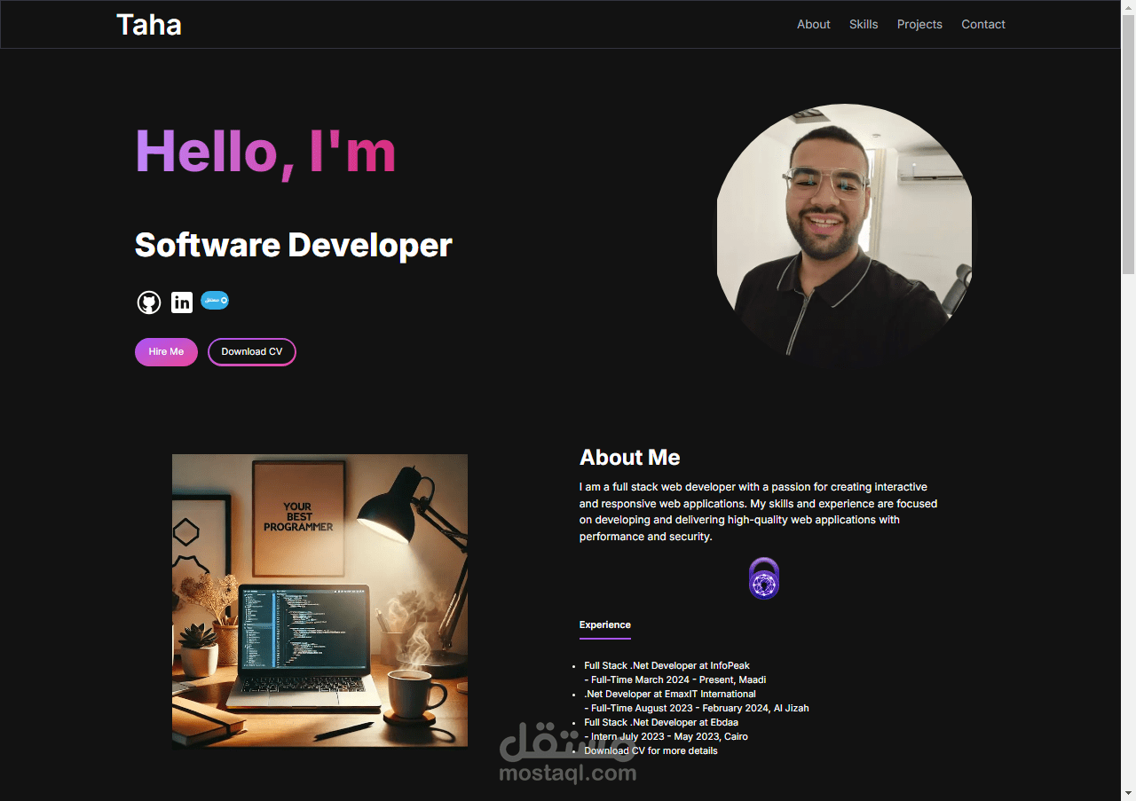1136x801 pixels.
Task: Click 'Full Stack .Net Developer at InfoPeak'
Action: coord(667,665)
